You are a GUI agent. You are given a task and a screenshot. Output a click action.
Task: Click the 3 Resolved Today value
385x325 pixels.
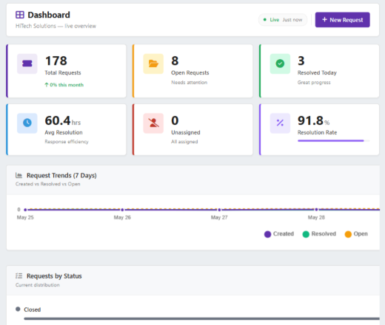coord(301,61)
